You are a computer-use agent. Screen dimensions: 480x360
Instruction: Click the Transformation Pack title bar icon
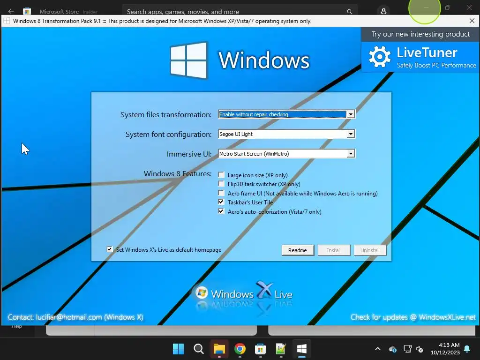[x=7, y=21]
